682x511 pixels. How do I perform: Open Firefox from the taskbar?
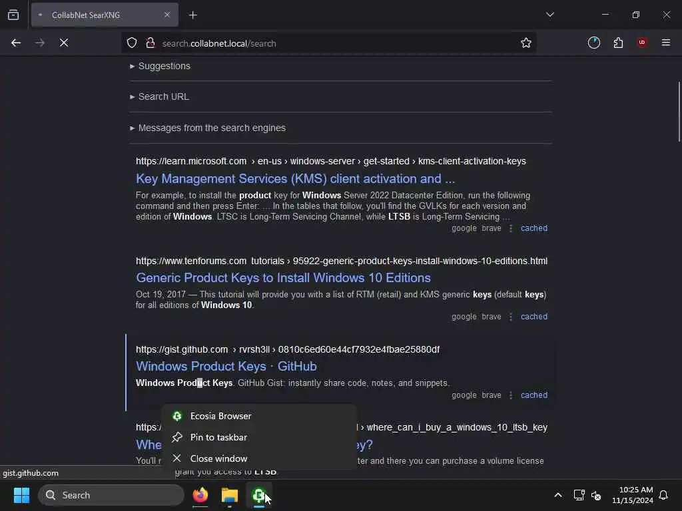tap(200, 495)
